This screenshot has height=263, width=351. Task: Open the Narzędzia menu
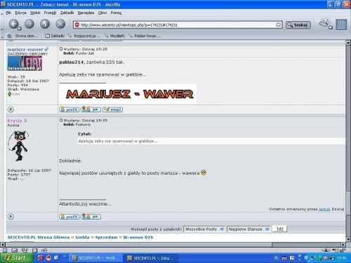click(x=86, y=13)
